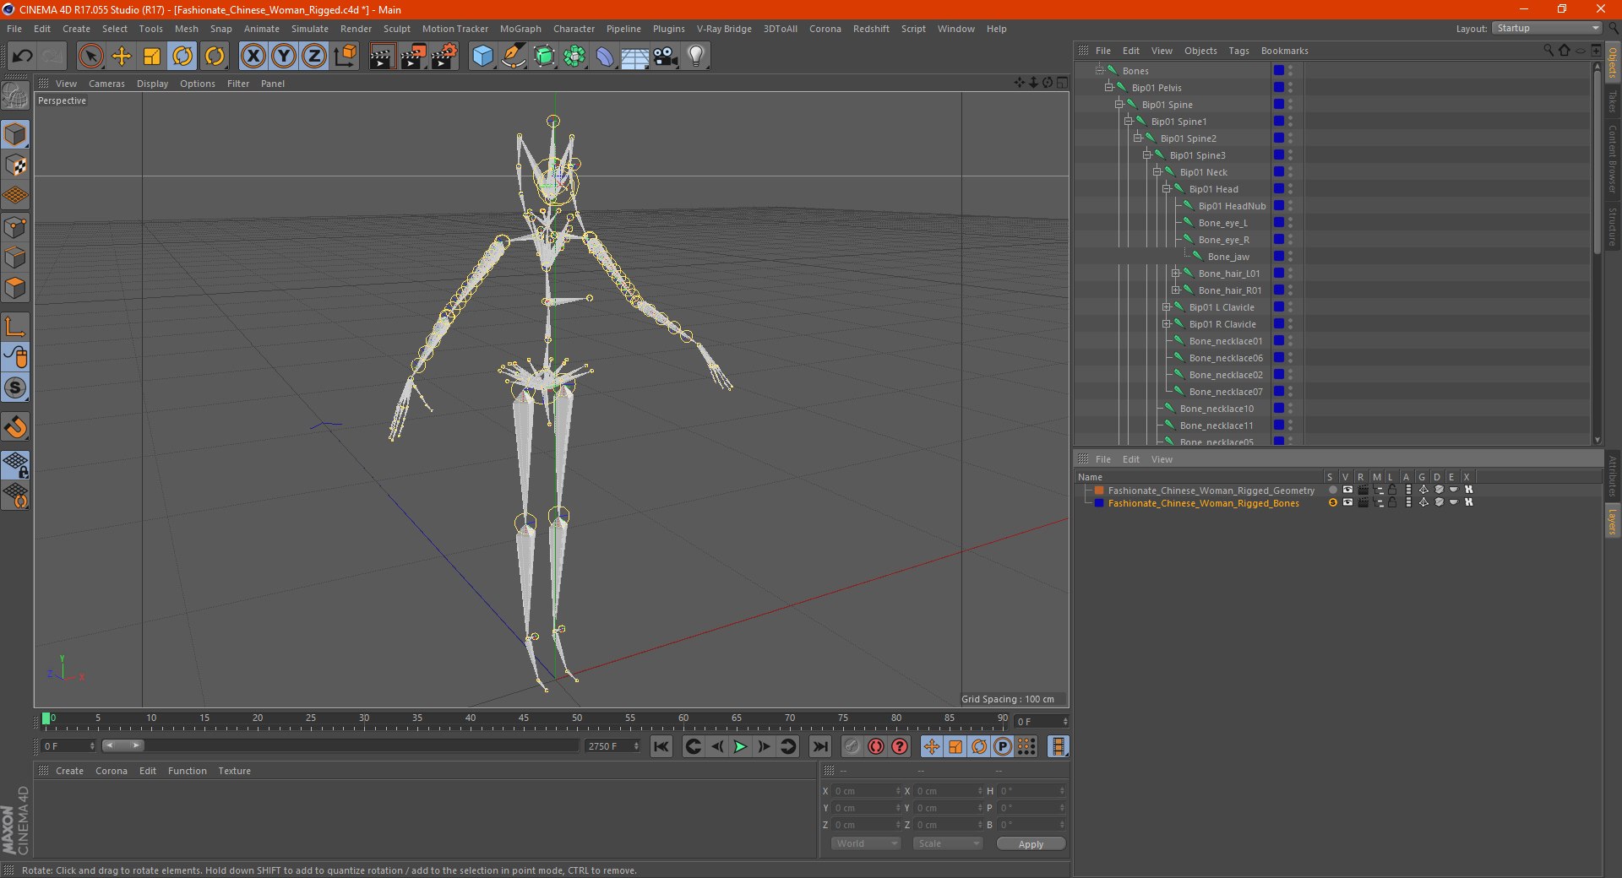Viewport: 1622px width, 878px height.
Task: Add a Cube primitive object
Action: click(x=482, y=57)
